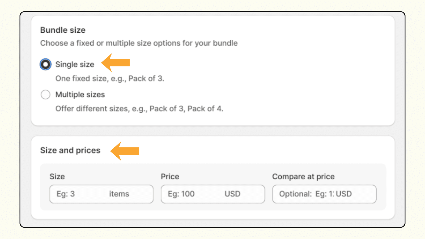
Task: Click the Size and prices section heading
Action: click(x=70, y=150)
